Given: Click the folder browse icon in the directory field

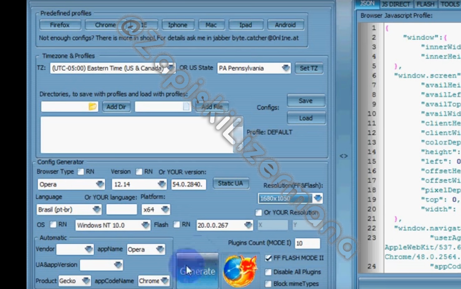Looking at the screenshot, I should click(92, 107).
